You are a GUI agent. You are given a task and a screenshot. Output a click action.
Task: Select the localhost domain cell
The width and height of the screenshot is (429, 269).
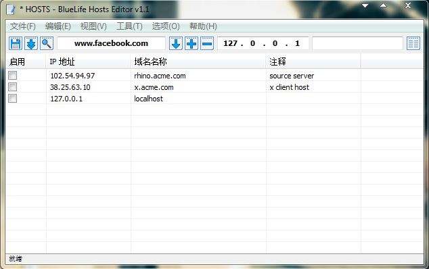[148, 99]
